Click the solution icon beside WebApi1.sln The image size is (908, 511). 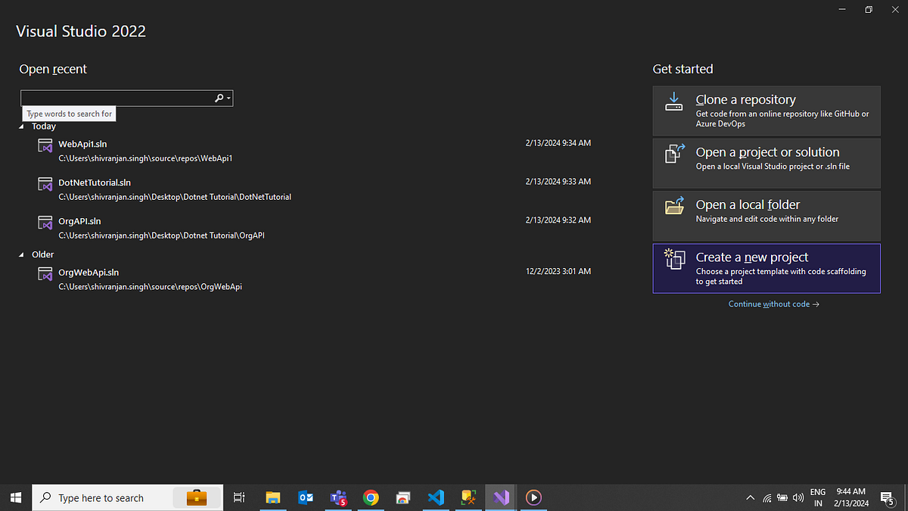tap(44, 146)
